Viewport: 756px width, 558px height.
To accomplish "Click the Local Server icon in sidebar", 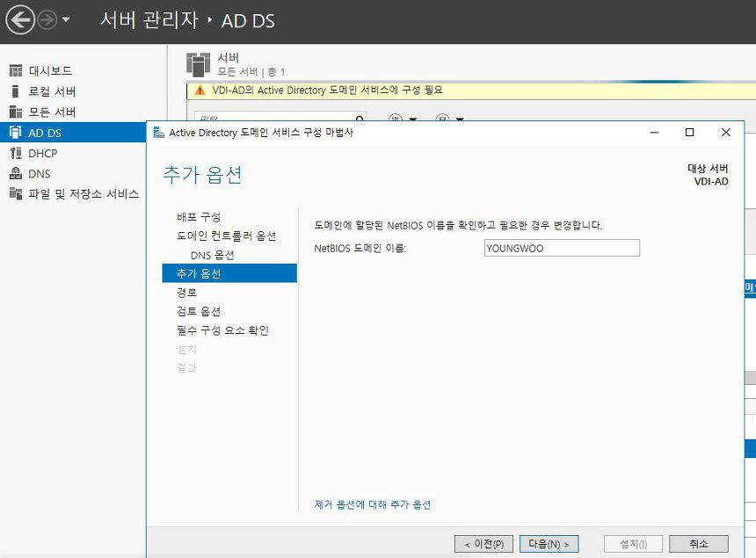I will (16, 91).
